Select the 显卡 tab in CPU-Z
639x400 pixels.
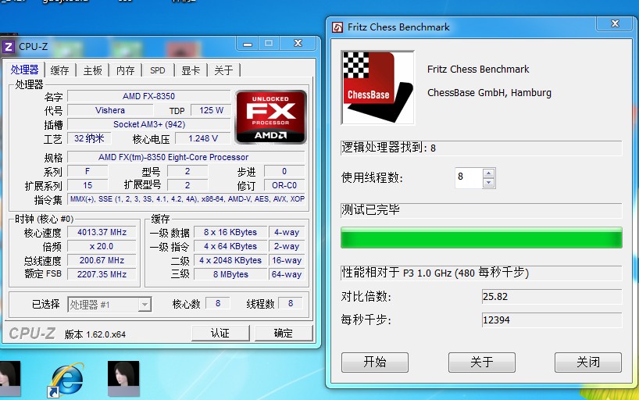[191, 70]
